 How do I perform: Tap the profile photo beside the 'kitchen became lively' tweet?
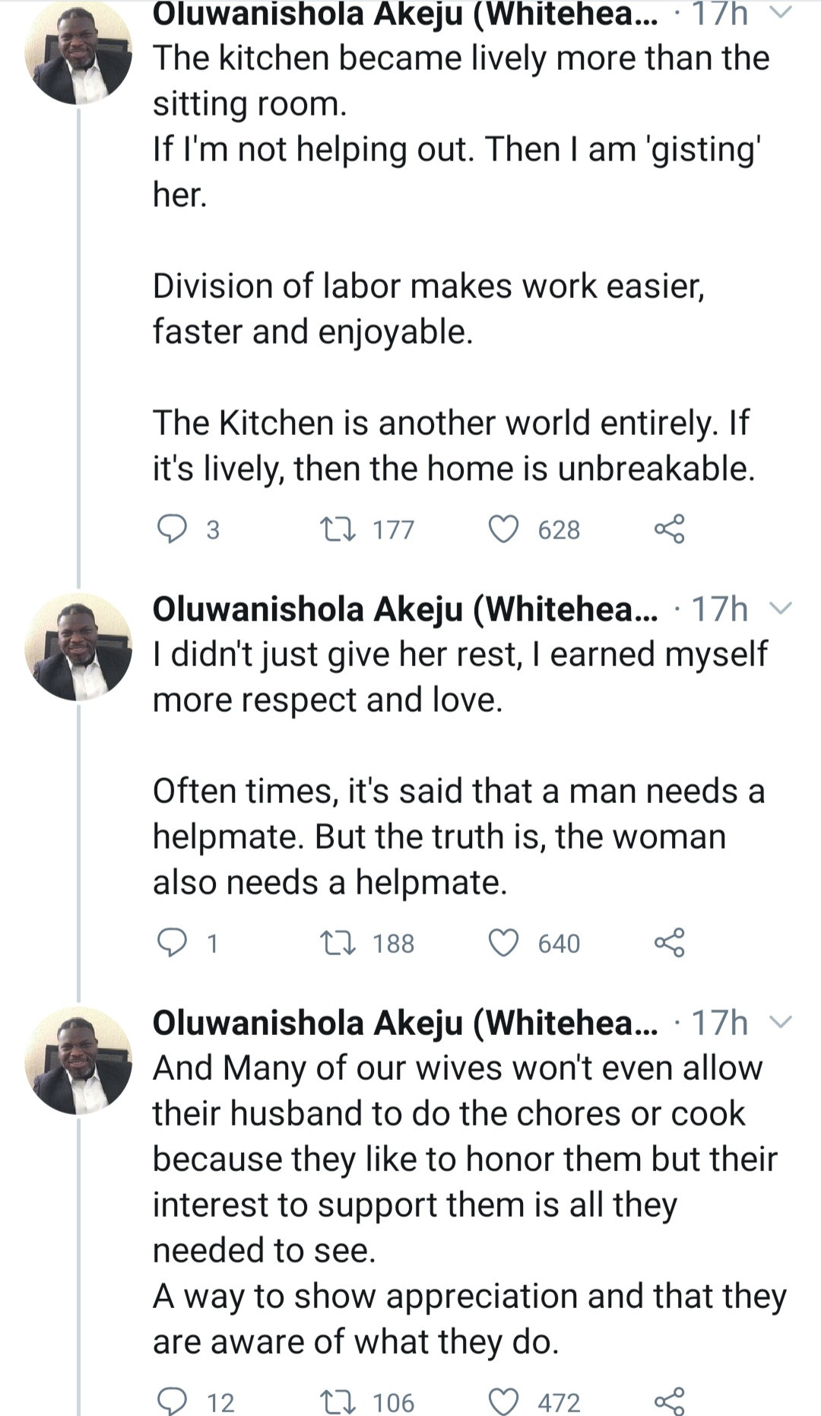(78, 52)
